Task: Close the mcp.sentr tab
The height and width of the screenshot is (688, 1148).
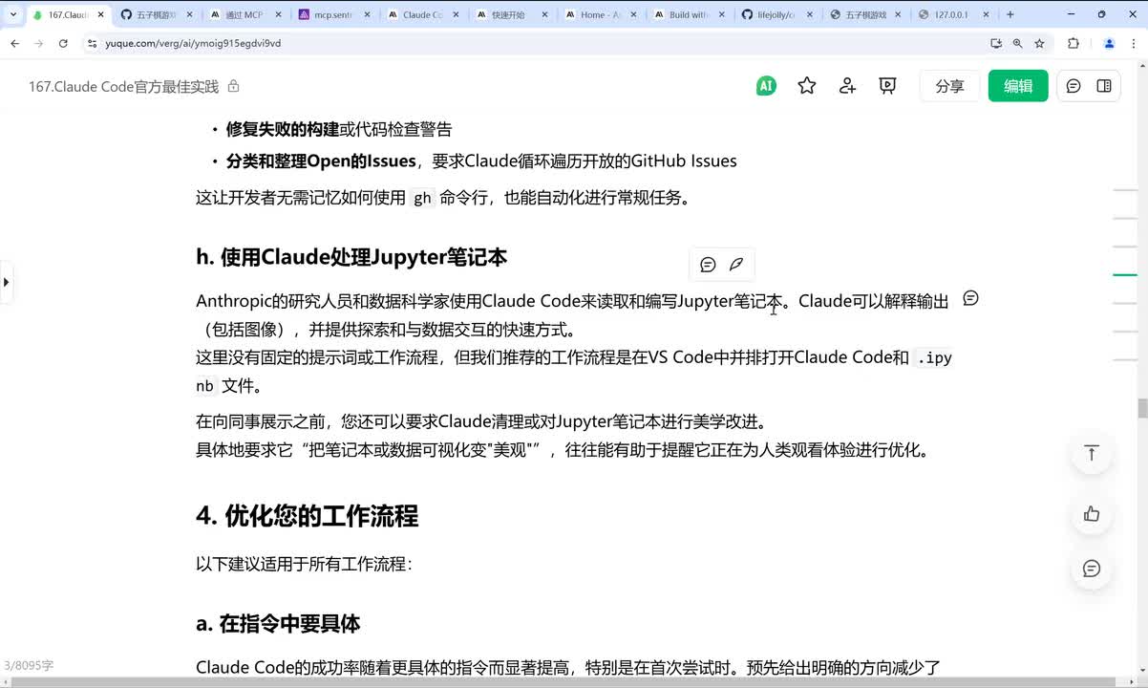Action: click(366, 15)
